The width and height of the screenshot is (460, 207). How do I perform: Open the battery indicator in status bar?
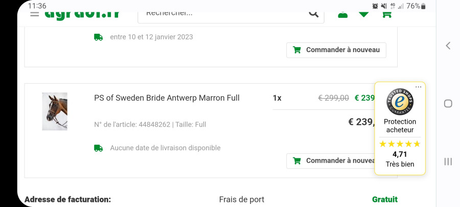click(x=423, y=6)
